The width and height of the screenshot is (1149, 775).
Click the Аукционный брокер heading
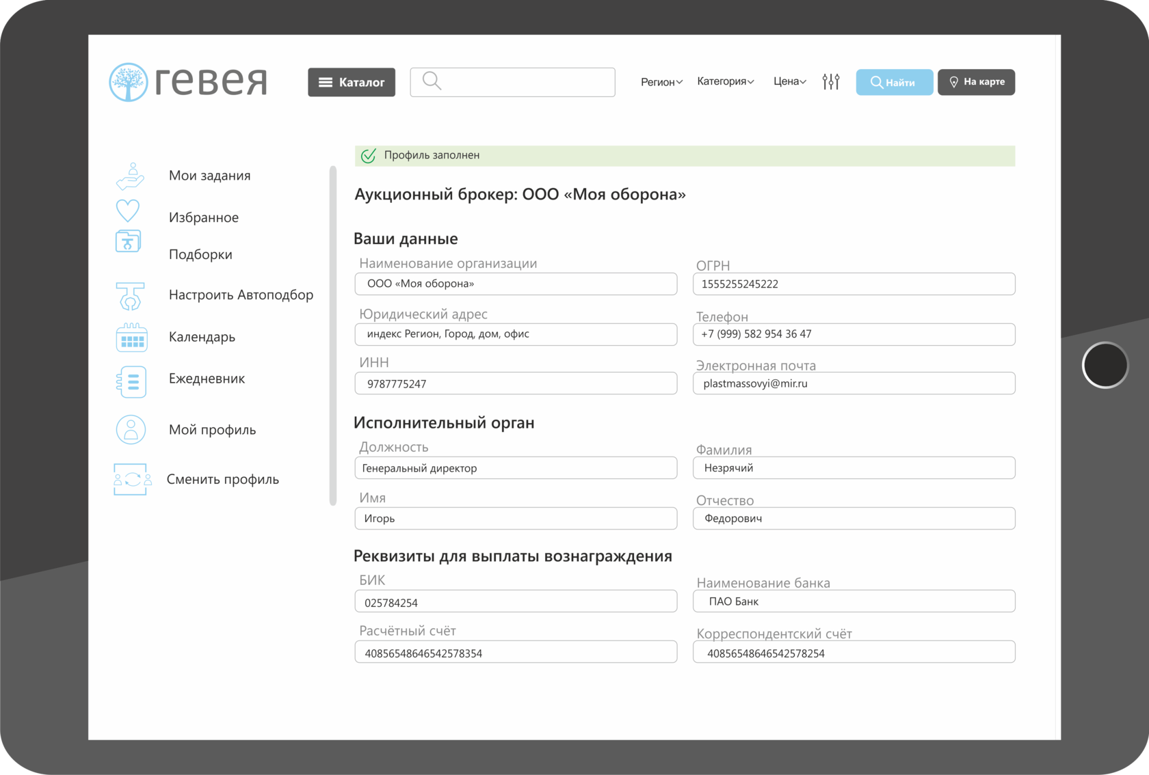(520, 195)
